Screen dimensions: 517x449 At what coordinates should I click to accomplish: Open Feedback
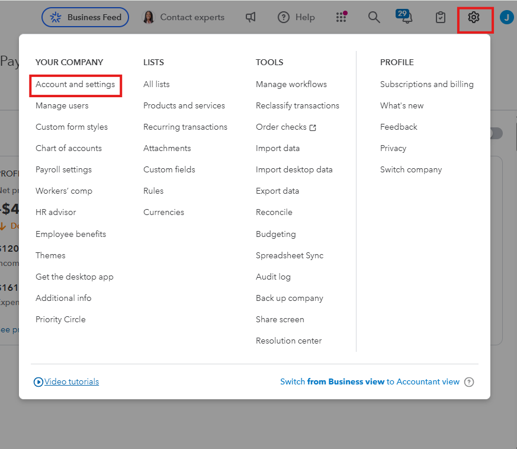pyautogui.click(x=399, y=127)
